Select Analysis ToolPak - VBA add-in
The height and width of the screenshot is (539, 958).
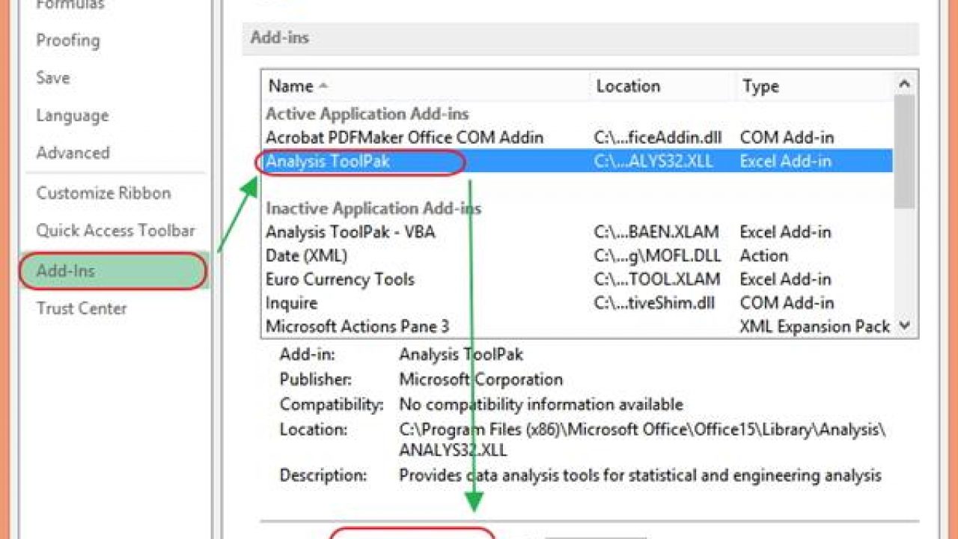tap(577, 232)
